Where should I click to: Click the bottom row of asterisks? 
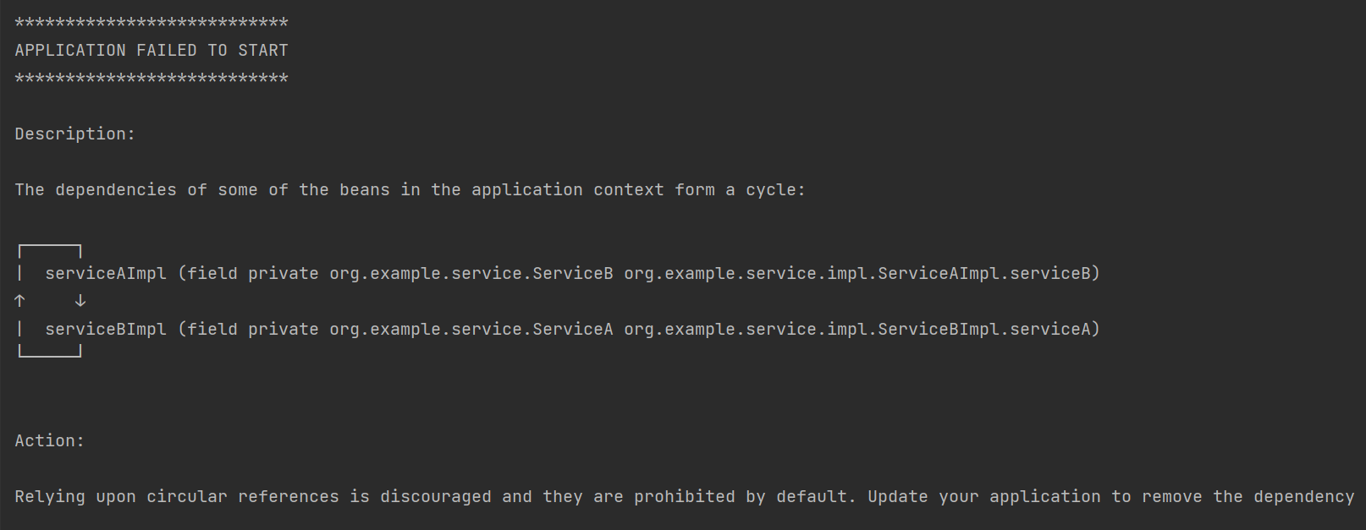[151, 79]
